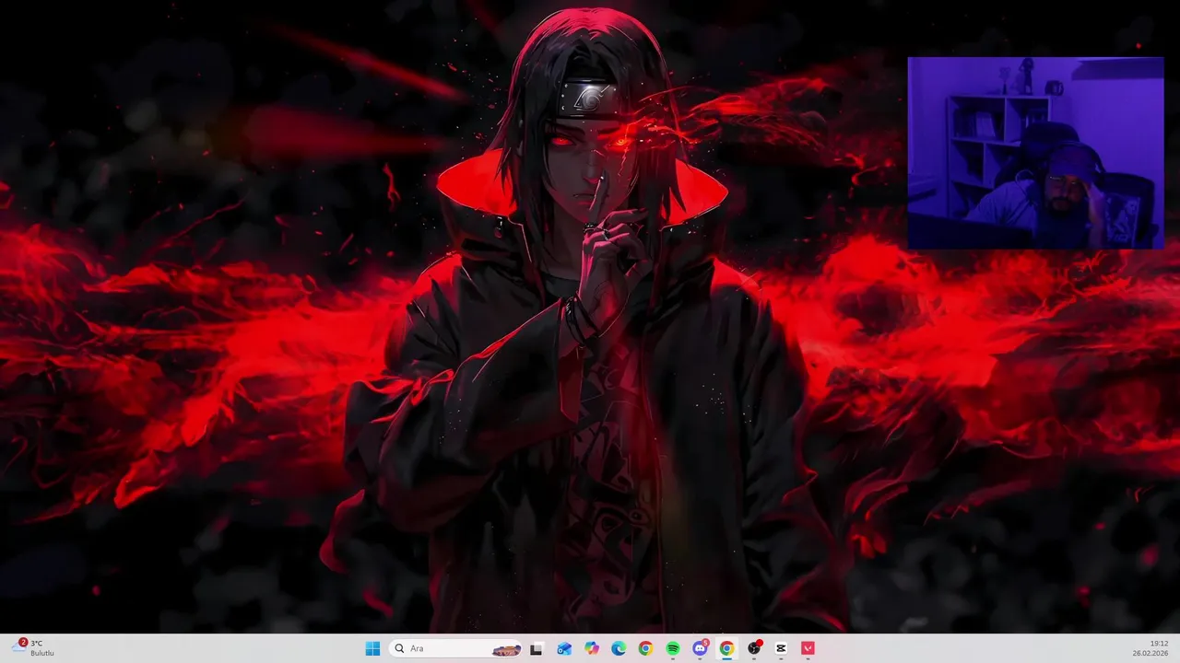
Task: Click the webcam overlay thumbnail
Action: [1035, 153]
